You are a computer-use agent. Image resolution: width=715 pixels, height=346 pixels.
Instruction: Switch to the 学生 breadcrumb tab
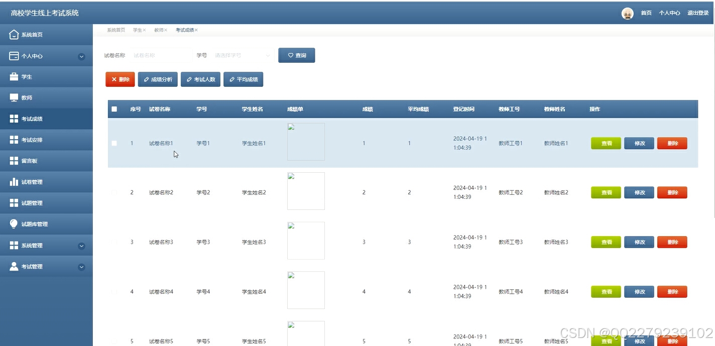point(137,30)
